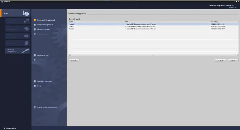Viewport: 240px width, 130px height.
Task: Select the Project2 row
Action: [153, 24]
